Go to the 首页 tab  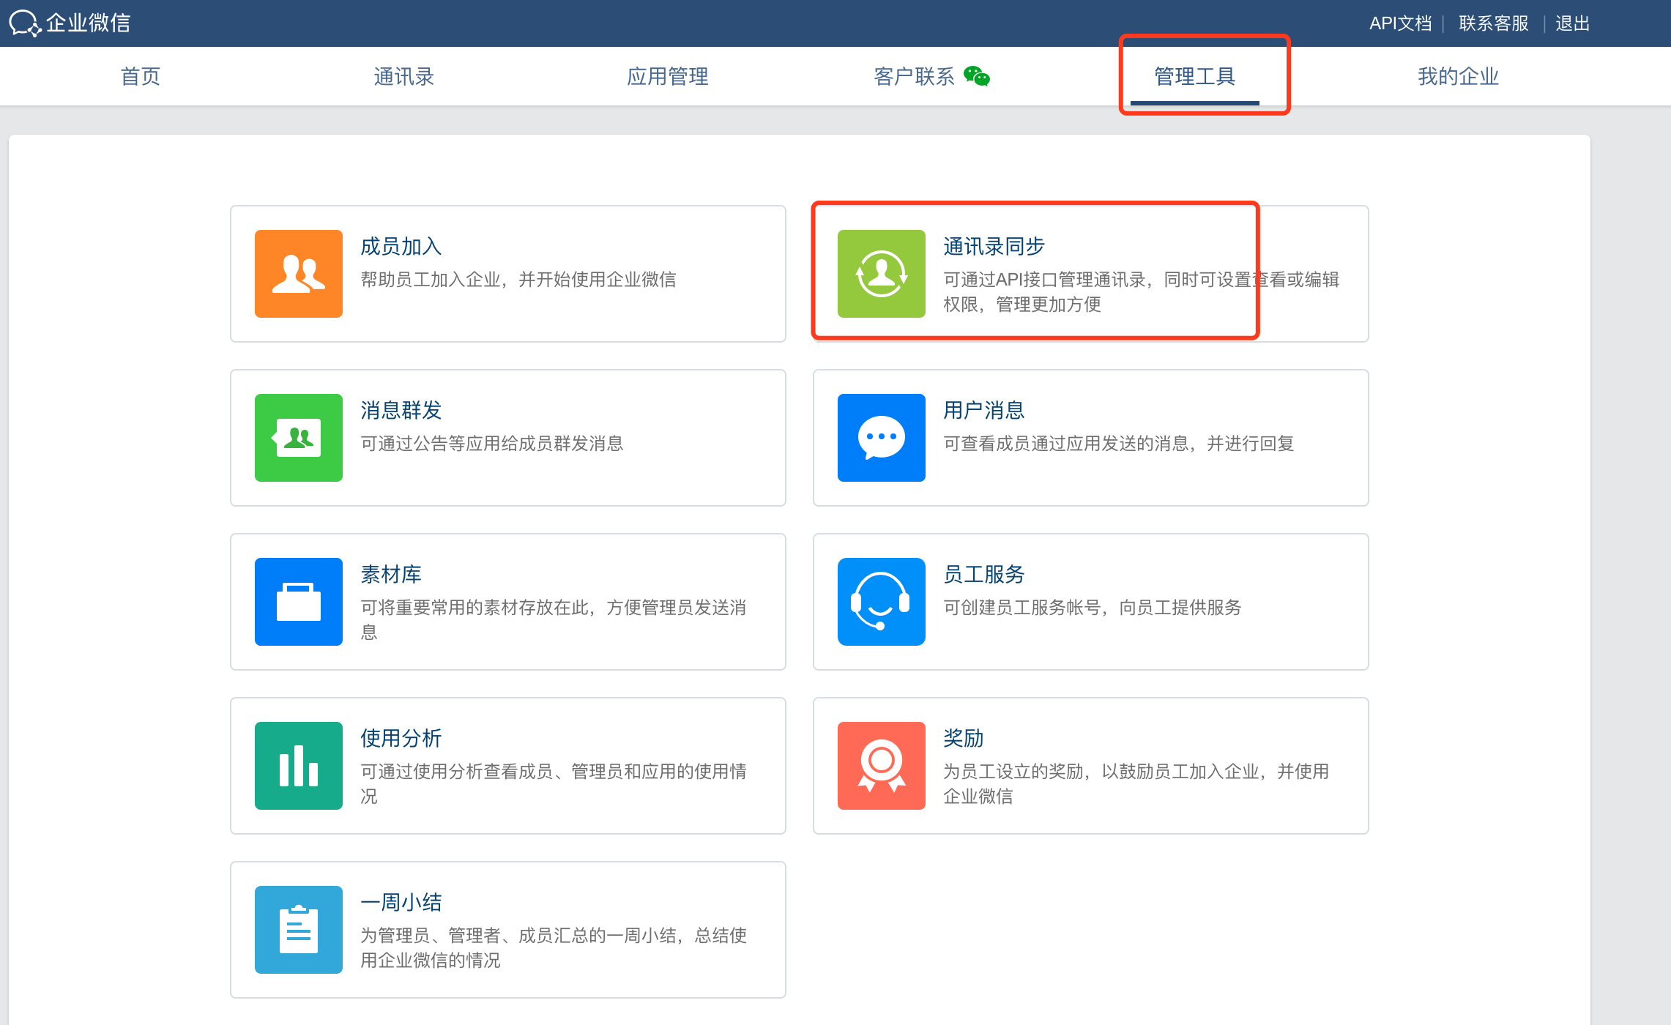click(141, 76)
